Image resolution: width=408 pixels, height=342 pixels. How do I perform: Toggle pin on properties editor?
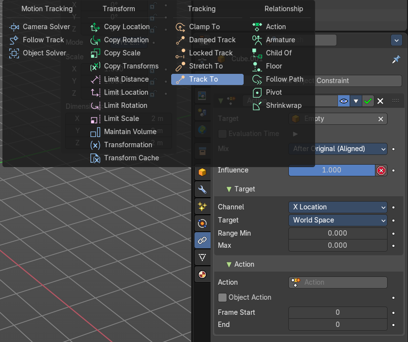pos(396,60)
